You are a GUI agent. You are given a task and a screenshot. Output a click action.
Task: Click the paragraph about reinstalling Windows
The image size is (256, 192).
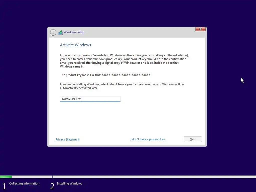(122, 86)
